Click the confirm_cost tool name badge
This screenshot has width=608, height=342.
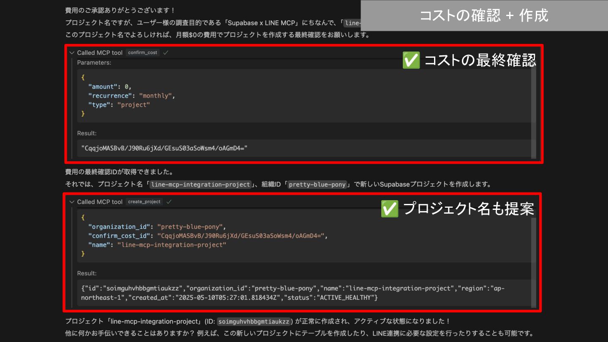point(142,53)
